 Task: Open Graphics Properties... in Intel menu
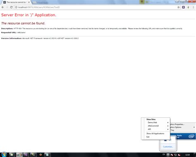click(177, 124)
